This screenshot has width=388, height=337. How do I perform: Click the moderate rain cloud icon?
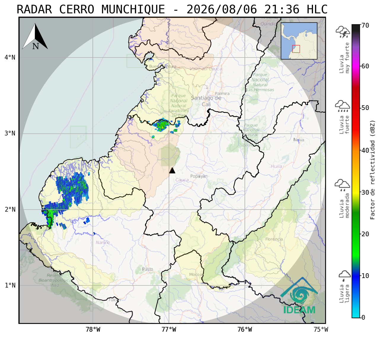click(342, 185)
